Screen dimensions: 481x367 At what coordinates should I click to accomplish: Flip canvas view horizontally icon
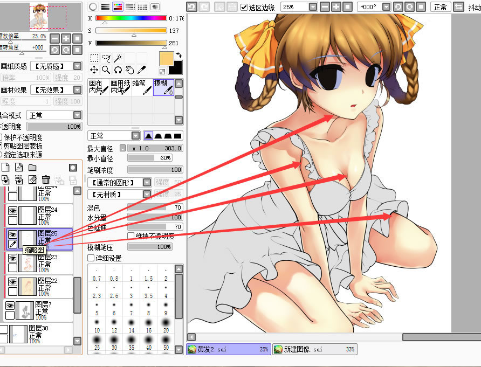(458, 7)
